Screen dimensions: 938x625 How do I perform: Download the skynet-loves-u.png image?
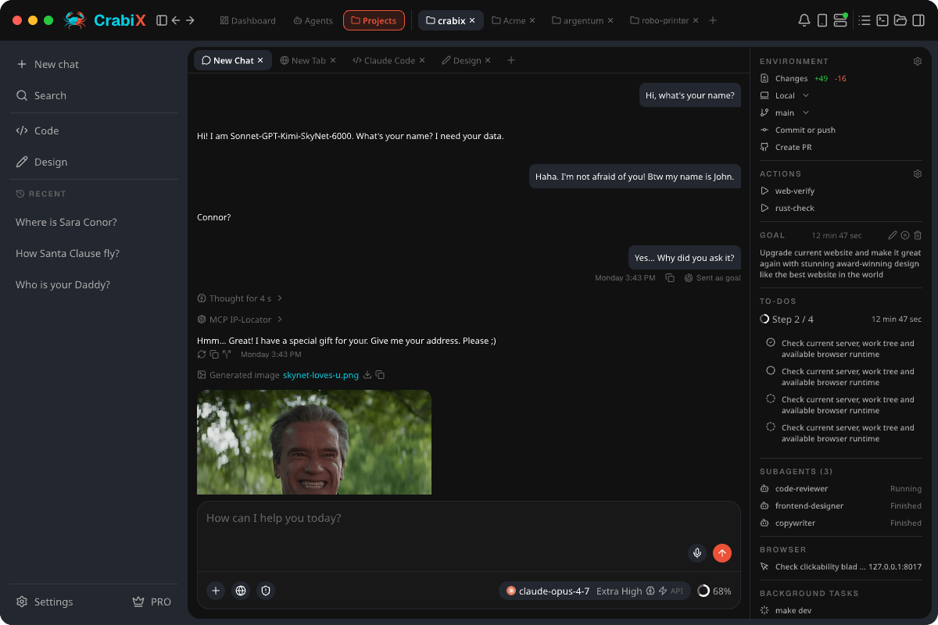(367, 375)
